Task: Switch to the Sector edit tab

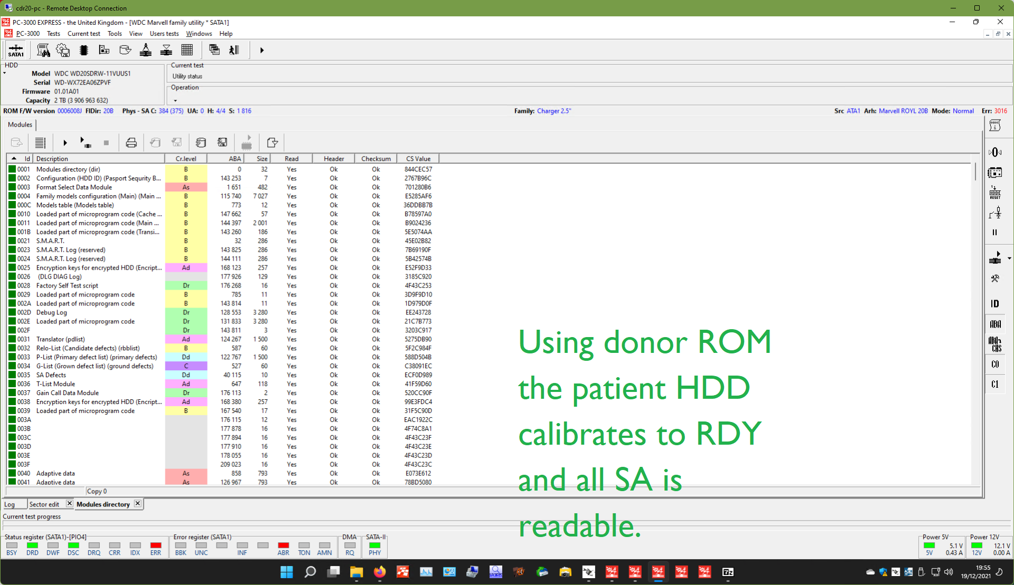Action: click(x=44, y=504)
